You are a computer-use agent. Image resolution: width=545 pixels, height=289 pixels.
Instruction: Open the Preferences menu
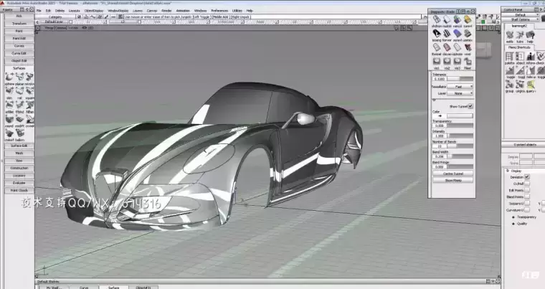pos(219,11)
